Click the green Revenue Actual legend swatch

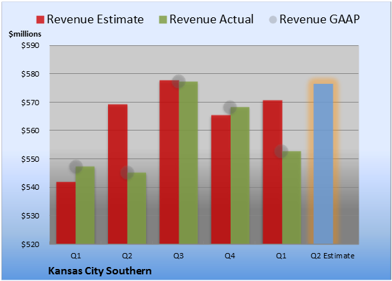(x=163, y=19)
